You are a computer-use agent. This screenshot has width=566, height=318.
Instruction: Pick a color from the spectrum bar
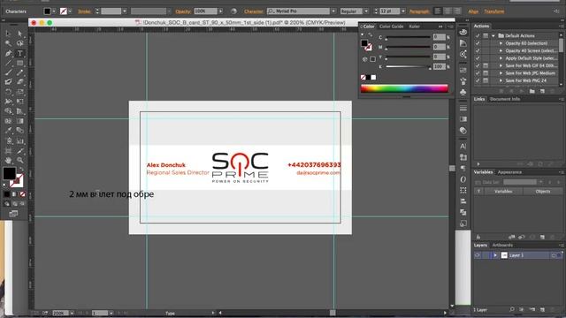coord(404,88)
